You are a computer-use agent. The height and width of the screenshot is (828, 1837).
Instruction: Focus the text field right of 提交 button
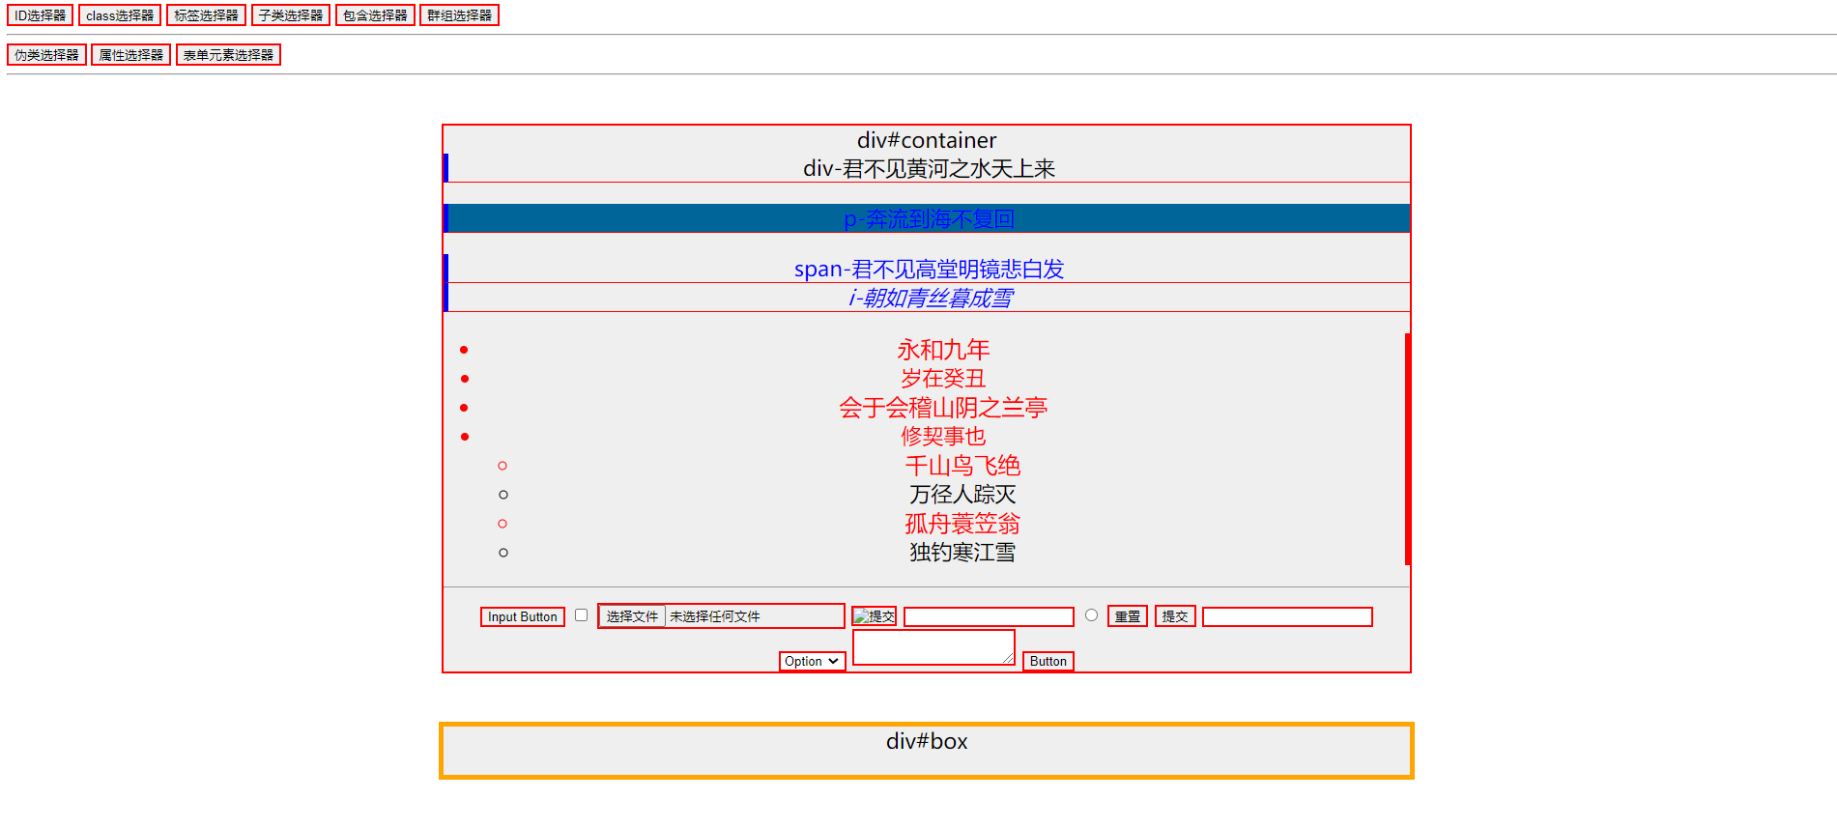point(1287,616)
